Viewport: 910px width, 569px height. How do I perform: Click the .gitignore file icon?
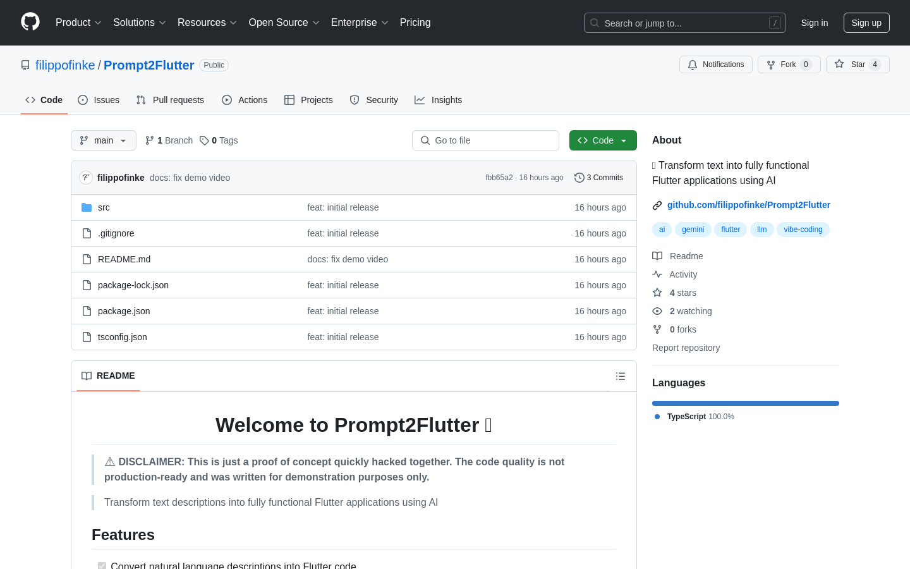click(87, 233)
